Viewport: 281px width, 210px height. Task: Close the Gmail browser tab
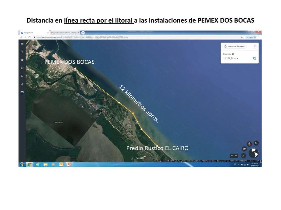click(x=78, y=33)
